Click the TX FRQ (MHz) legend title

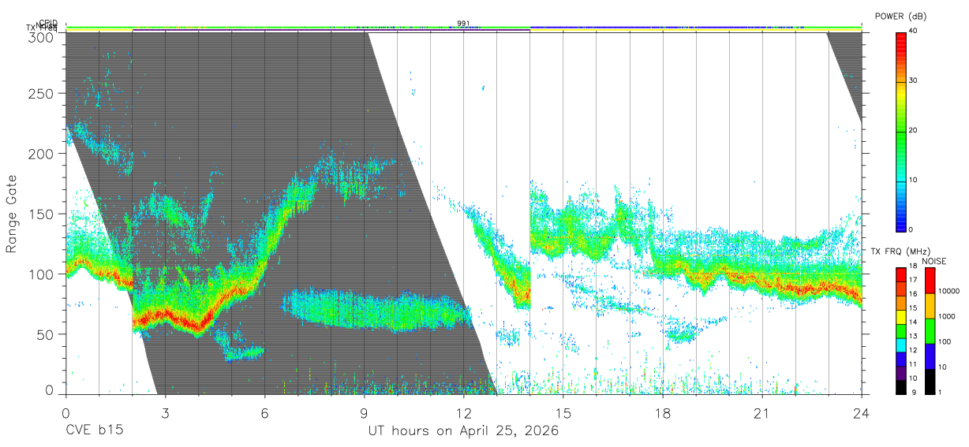[899, 251]
